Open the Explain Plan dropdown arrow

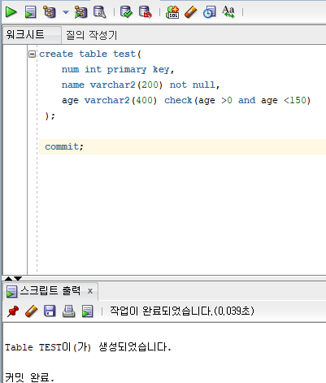coord(66,12)
